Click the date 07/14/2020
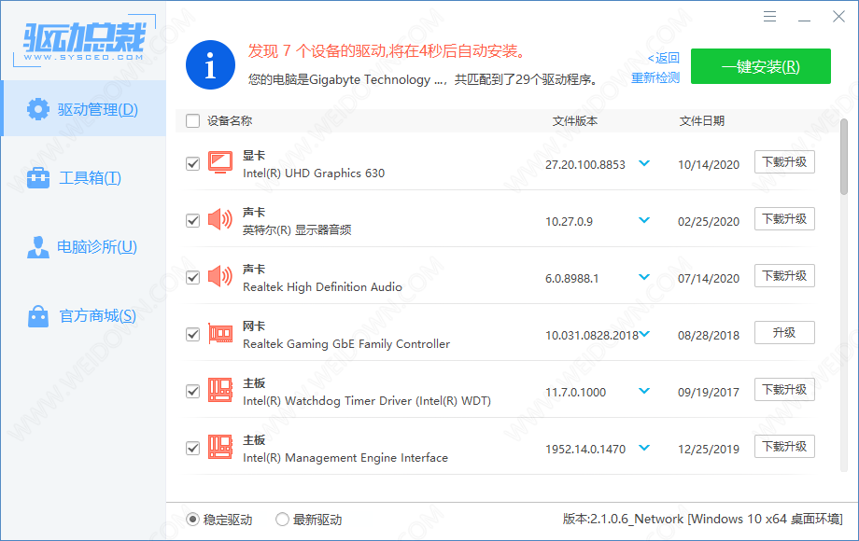This screenshot has width=859, height=541. 709,279
